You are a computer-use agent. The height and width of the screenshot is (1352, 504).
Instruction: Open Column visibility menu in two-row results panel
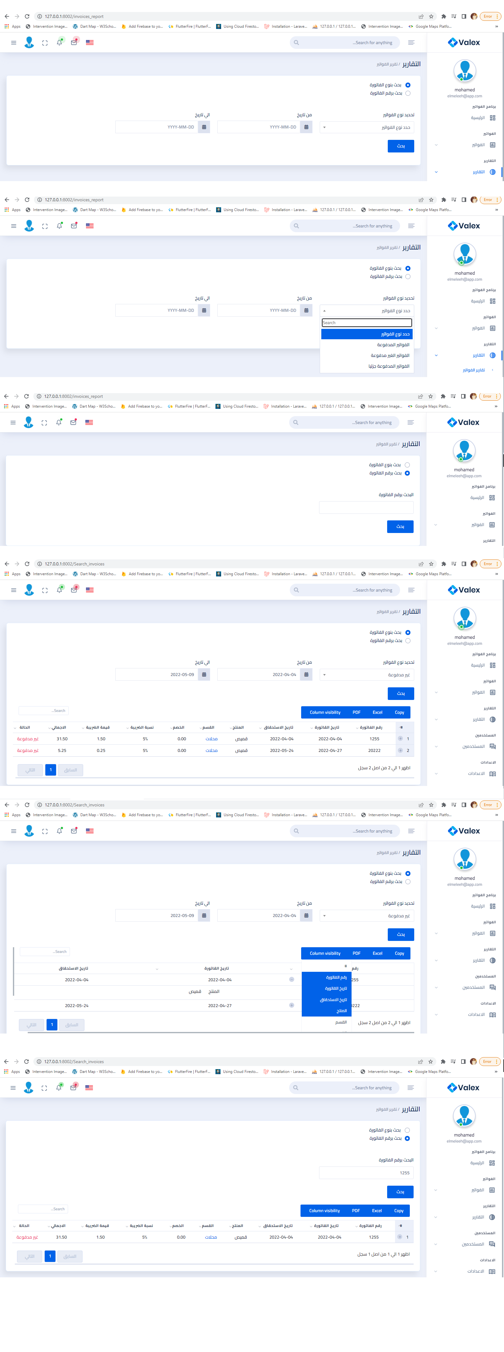click(x=325, y=712)
